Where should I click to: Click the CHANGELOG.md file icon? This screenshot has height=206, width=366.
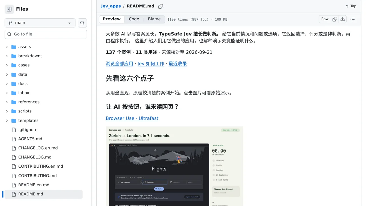pyautogui.click(x=14, y=157)
